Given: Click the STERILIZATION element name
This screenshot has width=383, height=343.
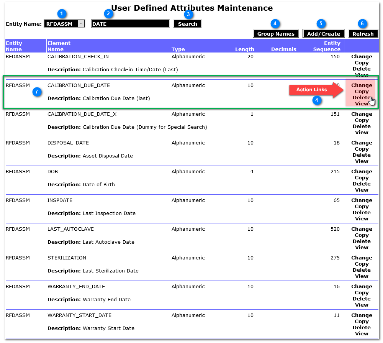Looking at the screenshot, I should click(67, 258).
